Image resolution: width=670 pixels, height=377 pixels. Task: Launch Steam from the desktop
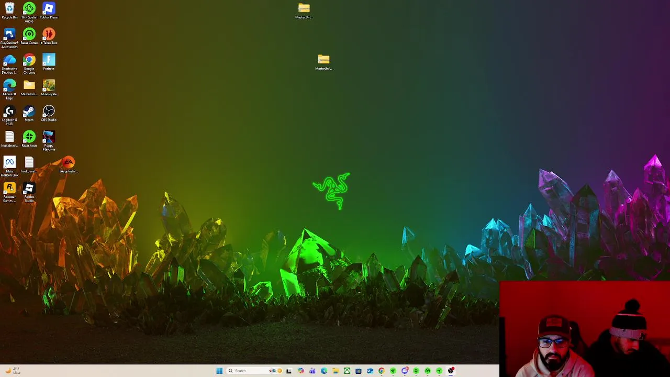click(x=29, y=113)
